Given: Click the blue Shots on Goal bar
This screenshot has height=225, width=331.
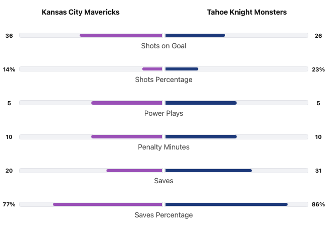Looking at the screenshot, I should click(195, 35).
